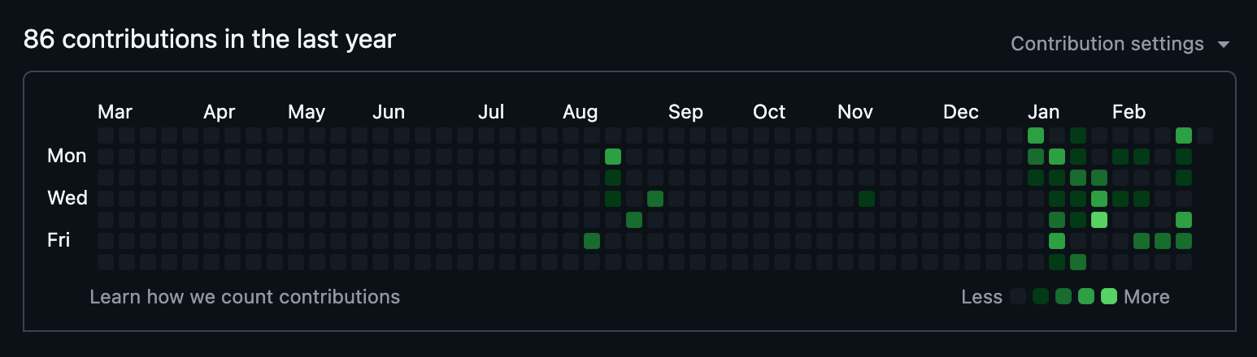Click the Jul month label
1257x357 pixels.
pos(491,112)
